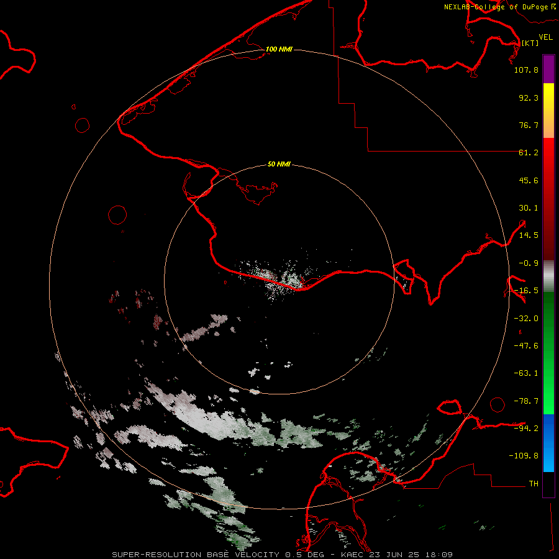
Task: Click the -78.7 value on the velocity scale
Action: [x=526, y=401]
